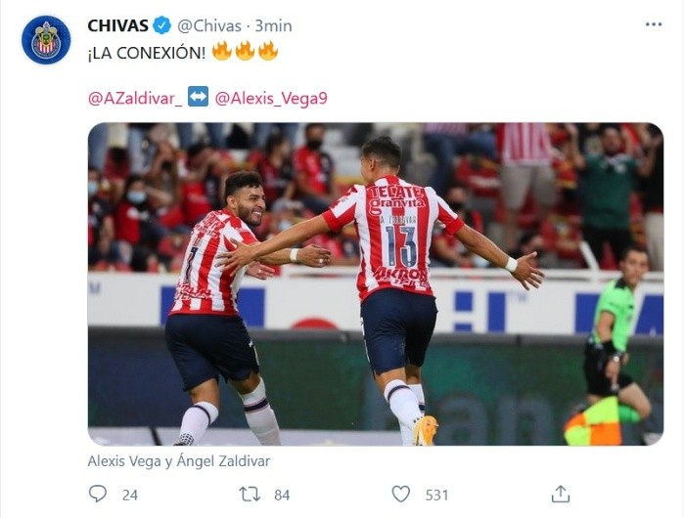Click the 24 replies count
The width and height of the screenshot is (685, 518).
click(x=130, y=495)
